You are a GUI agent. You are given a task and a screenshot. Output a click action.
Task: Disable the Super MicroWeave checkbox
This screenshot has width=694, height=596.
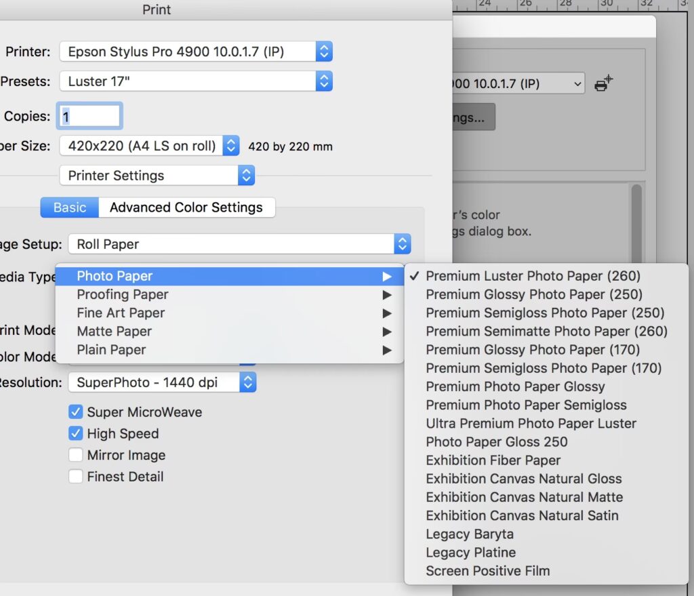[x=76, y=412]
